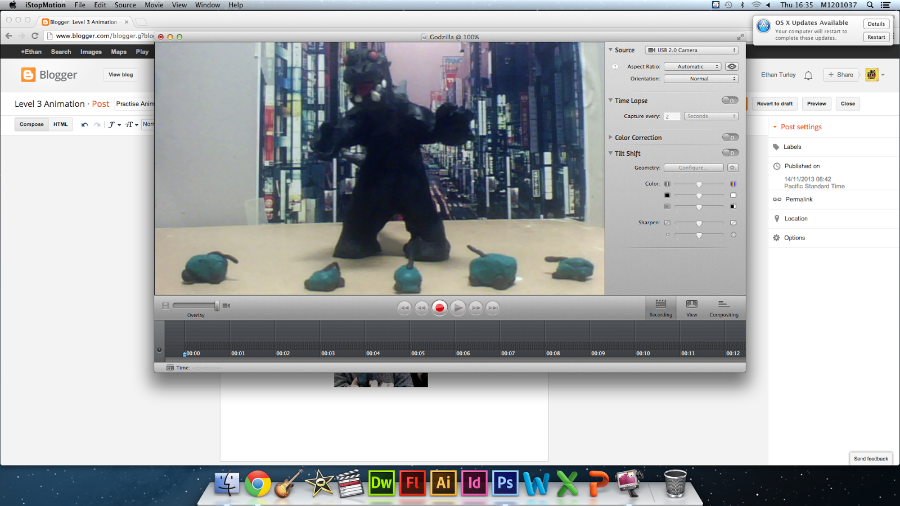Open the File menu

pyautogui.click(x=80, y=5)
